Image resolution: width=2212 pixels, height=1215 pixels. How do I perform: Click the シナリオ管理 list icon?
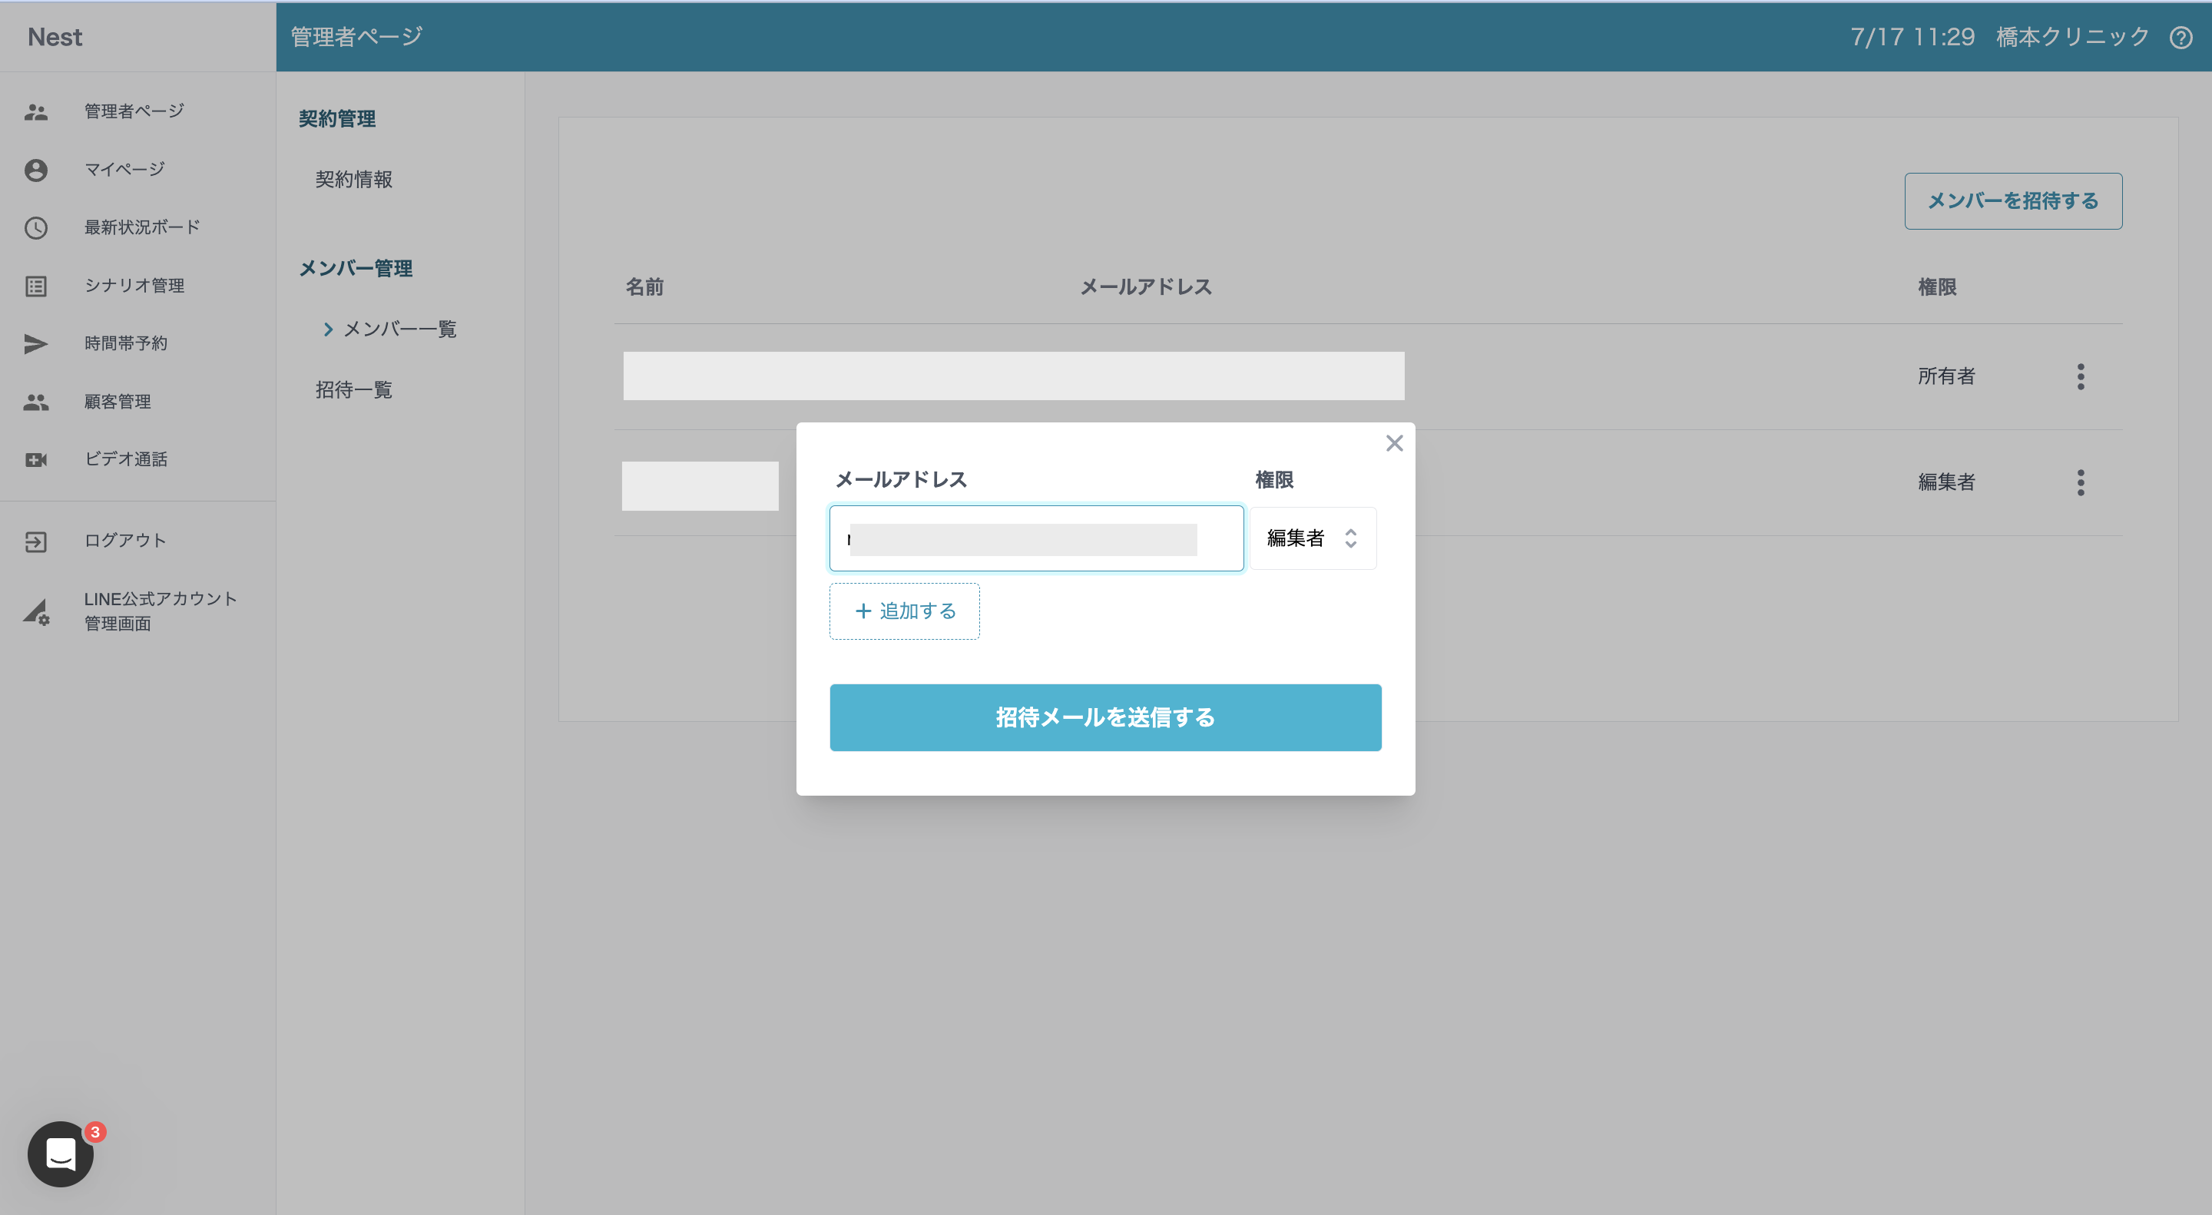coord(36,286)
